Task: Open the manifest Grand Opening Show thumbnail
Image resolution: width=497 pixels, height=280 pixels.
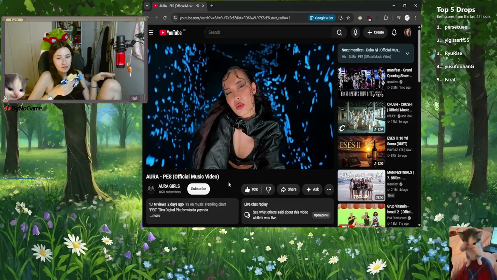Action: tap(361, 82)
